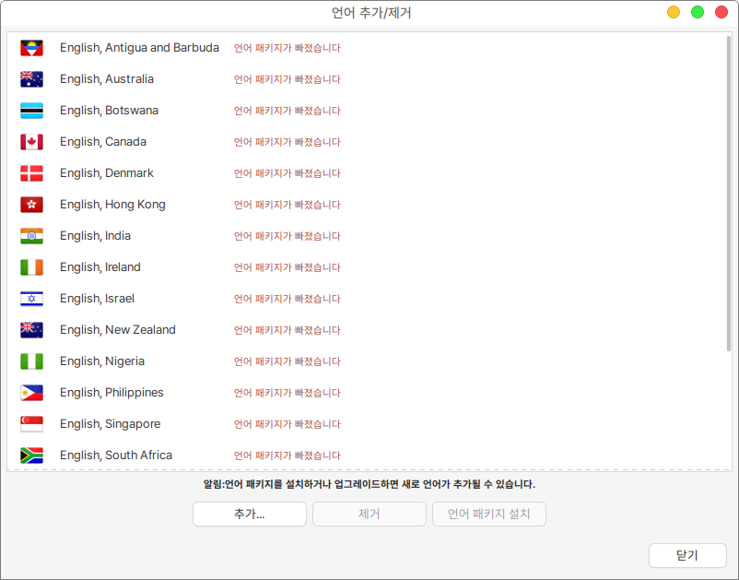
Task: Click the 닫기 (Close) button
Action: pyautogui.click(x=687, y=555)
